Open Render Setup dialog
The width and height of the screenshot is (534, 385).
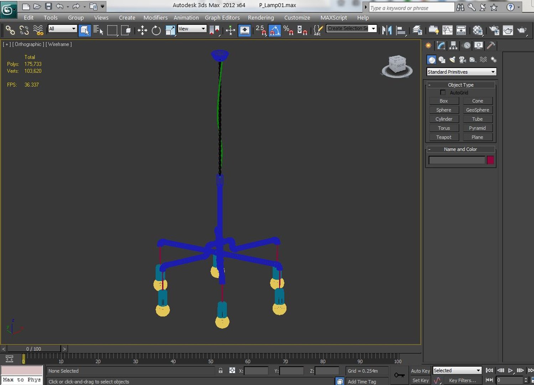point(494,30)
